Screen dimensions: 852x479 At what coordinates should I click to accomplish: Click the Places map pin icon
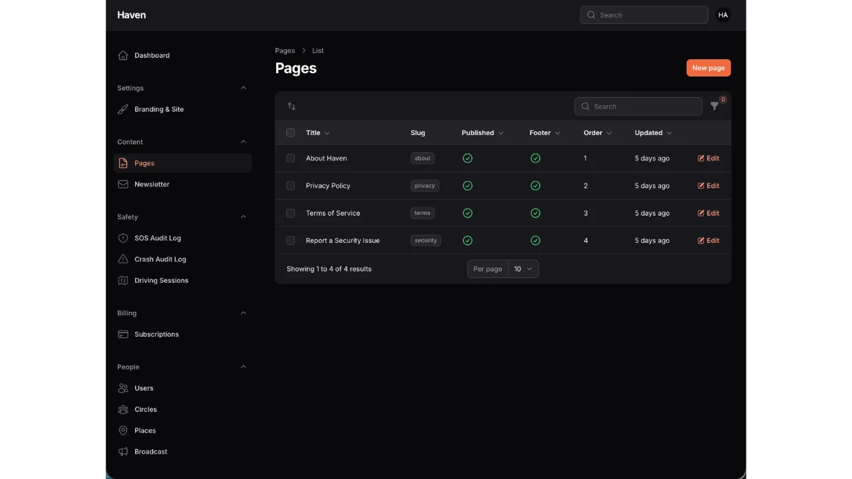pyautogui.click(x=123, y=431)
